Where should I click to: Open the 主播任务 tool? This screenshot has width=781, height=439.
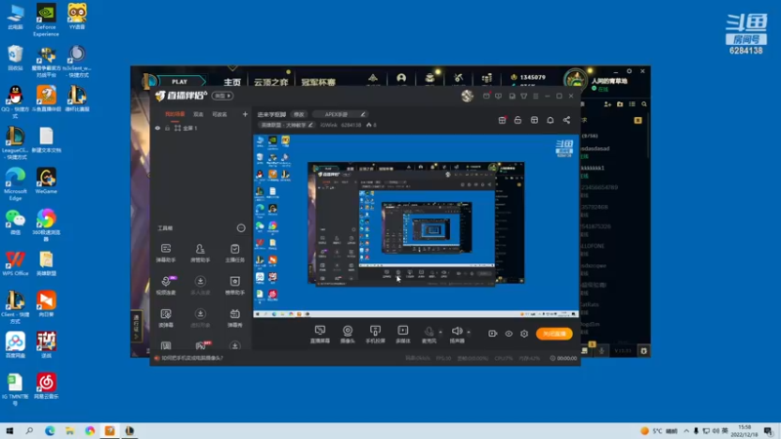(x=234, y=253)
